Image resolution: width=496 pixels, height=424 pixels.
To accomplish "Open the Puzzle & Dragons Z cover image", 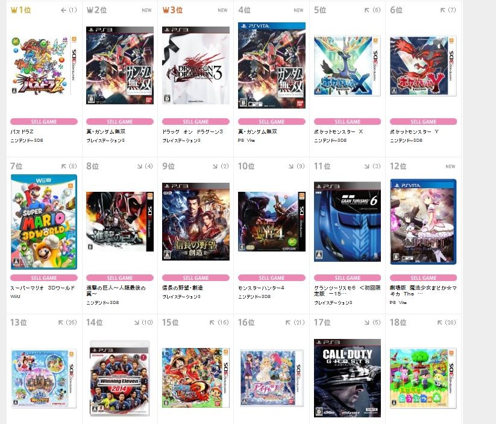I will coord(44,66).
